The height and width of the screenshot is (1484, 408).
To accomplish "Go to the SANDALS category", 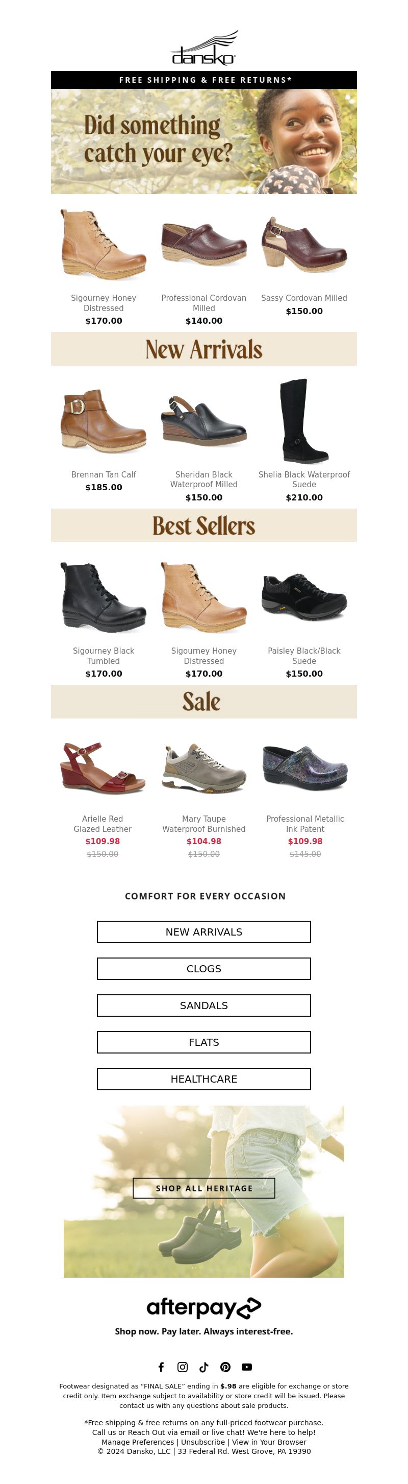I will (x=203, y=1006).
